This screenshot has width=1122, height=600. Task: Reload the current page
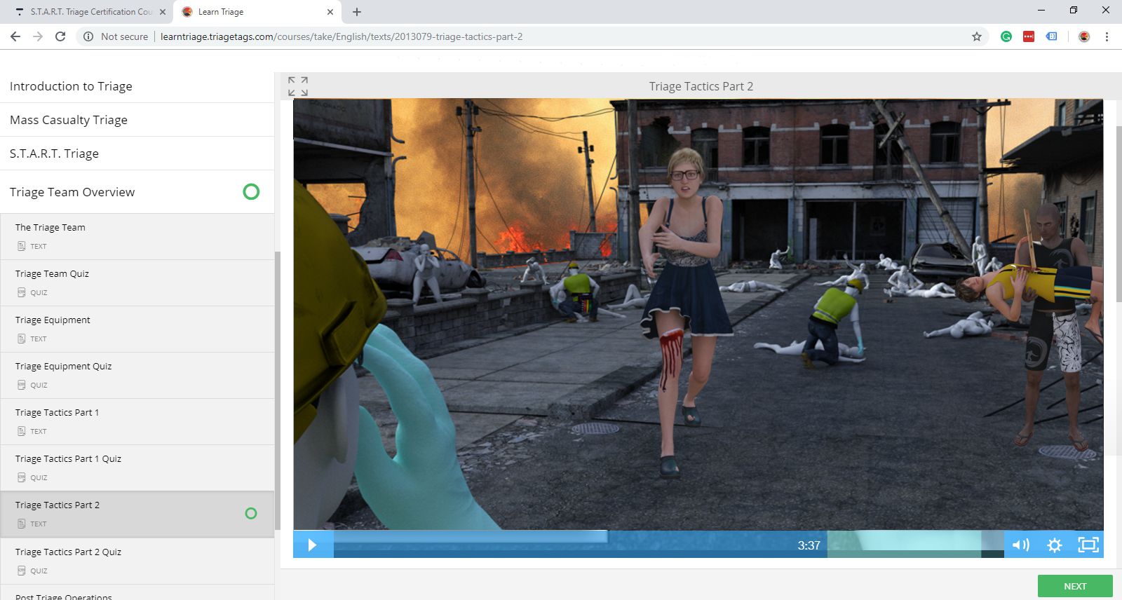60,36
